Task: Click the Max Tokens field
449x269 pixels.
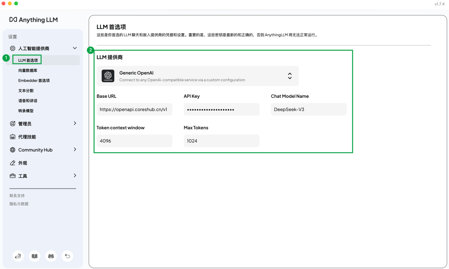Action: point(222,141)
